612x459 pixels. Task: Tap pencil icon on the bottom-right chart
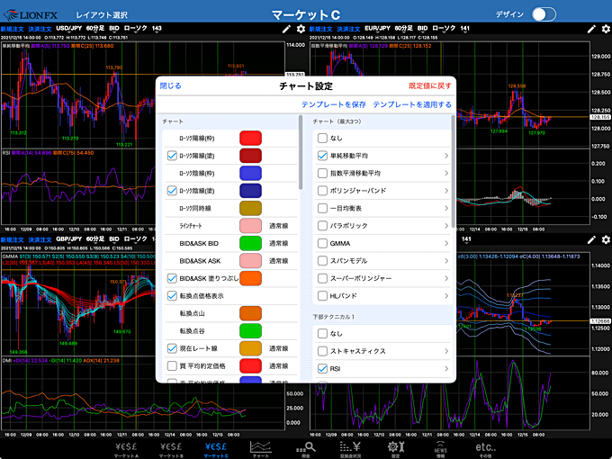[x=591, y=239]
